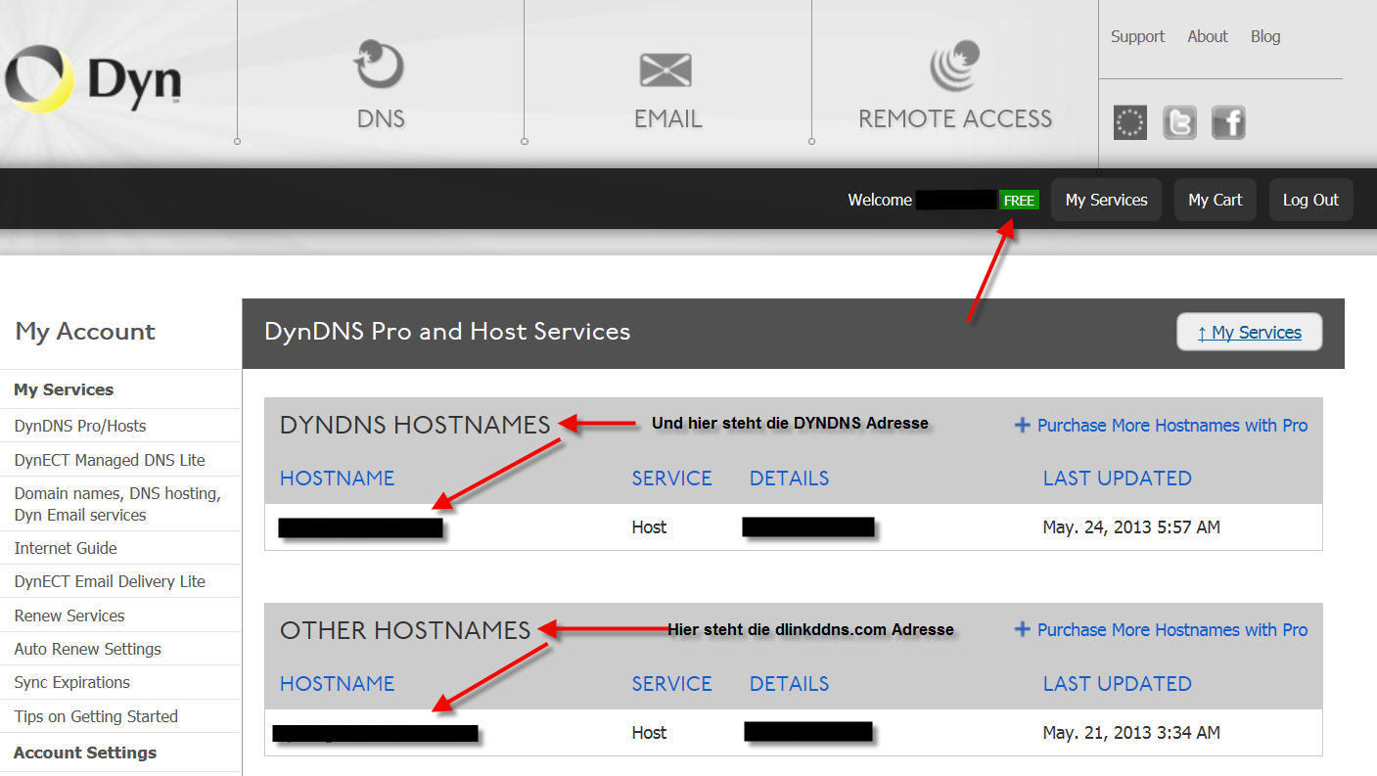The image size is (1377, 776).
Task: Click the About link
Action: coord(1207,36)
